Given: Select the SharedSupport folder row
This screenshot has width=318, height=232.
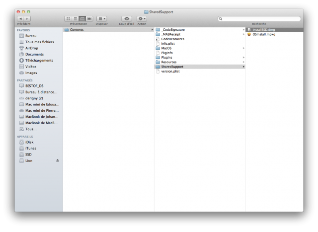Looking at the screenshot, I should pos(200,67).
